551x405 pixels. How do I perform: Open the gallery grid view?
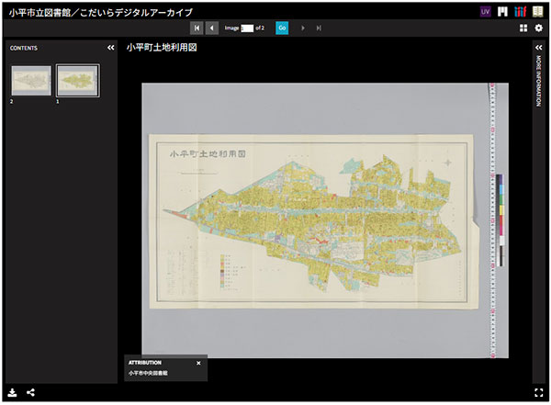pos(523,28)
